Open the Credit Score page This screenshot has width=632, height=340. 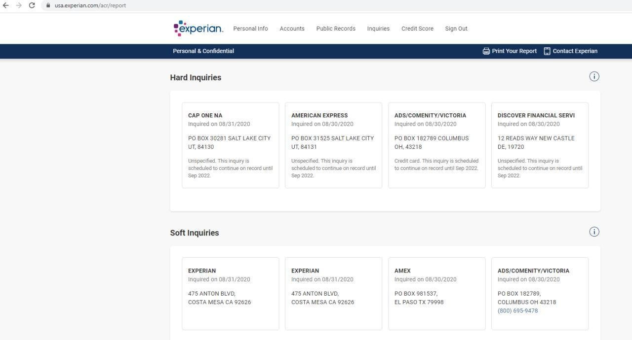click(417, 29)
